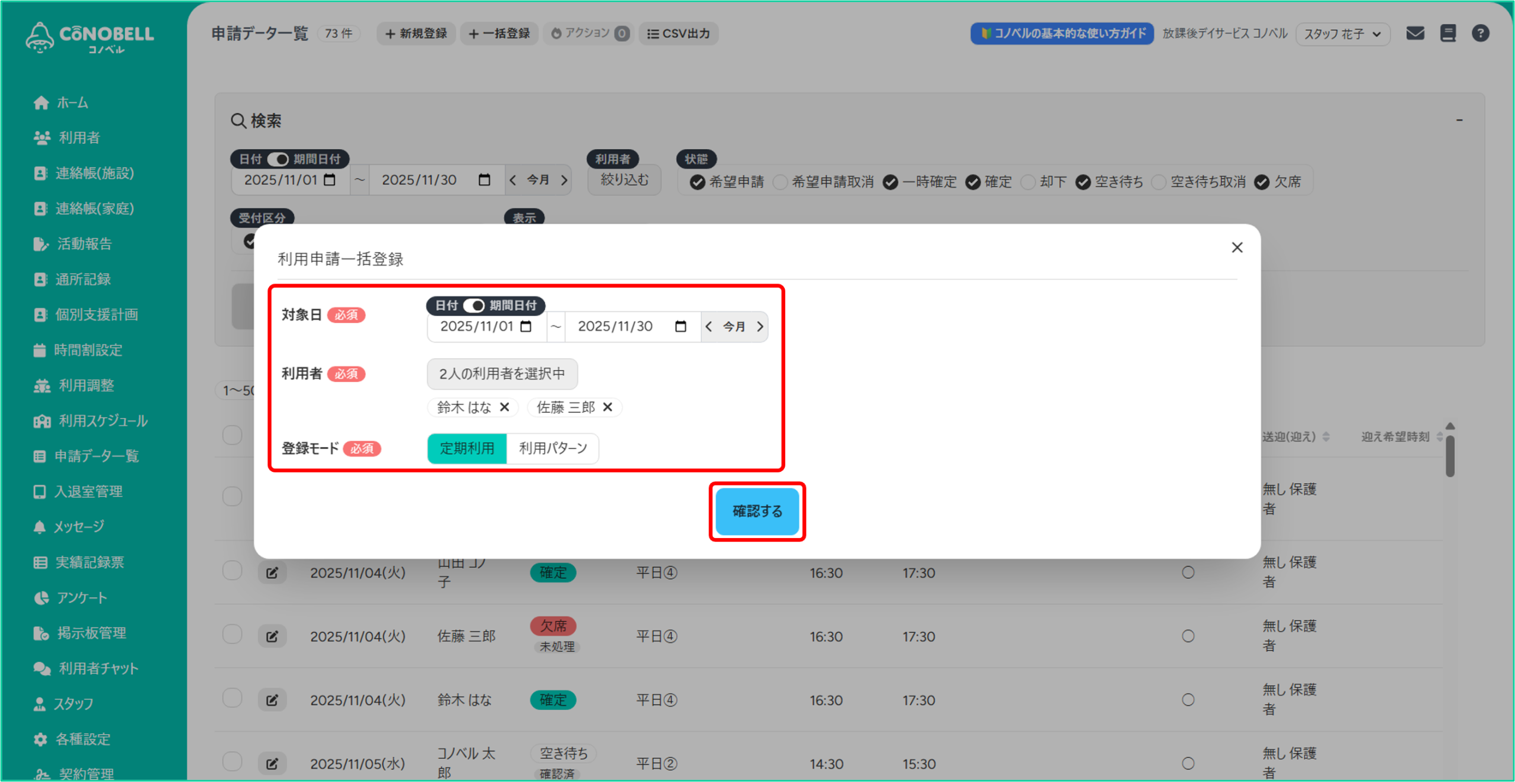The height and width of the screenshot is (782, 1515).
Task: Open the user selection 2人の利用者を選択中
Action: [x=502, y=374]
